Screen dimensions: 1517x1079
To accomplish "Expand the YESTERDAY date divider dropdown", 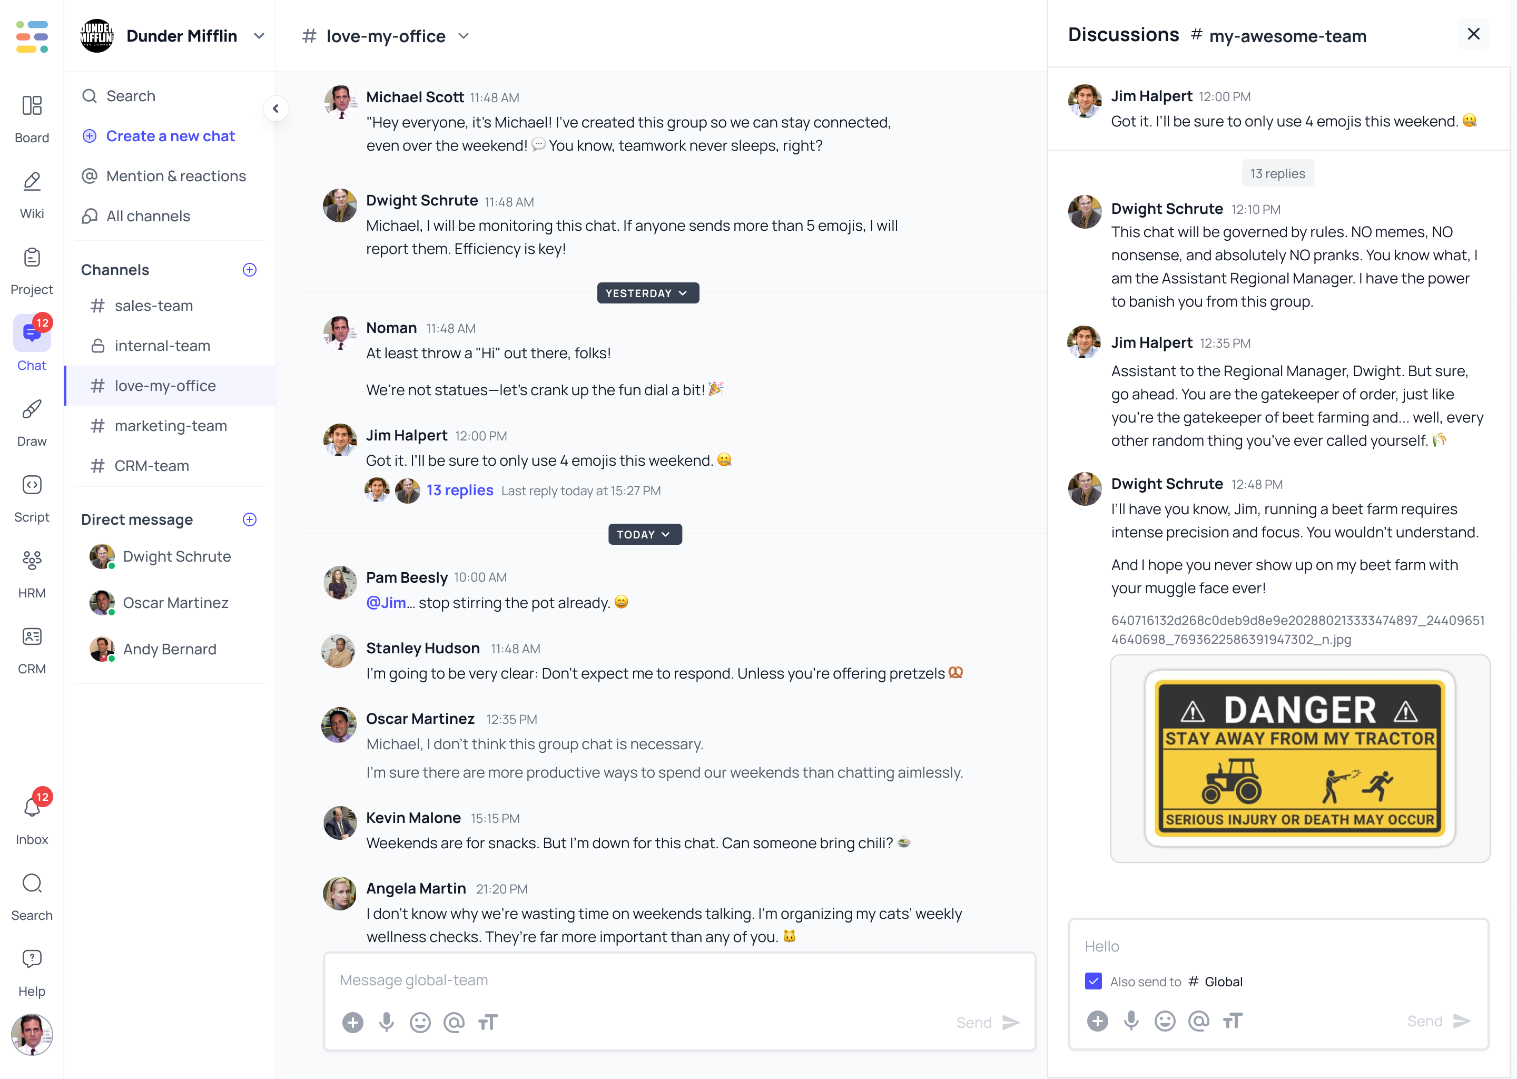I will [647, 293].
